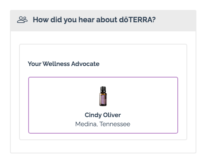Select the Cindy Oliver name

(x=103, y=115)
